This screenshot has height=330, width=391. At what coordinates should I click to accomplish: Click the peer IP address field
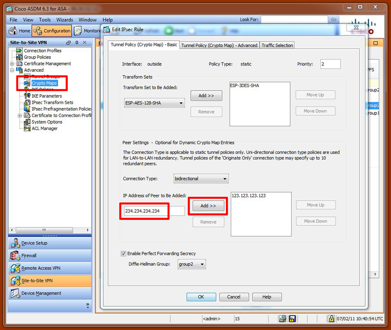pyautogui.click(x=154, y=211)
